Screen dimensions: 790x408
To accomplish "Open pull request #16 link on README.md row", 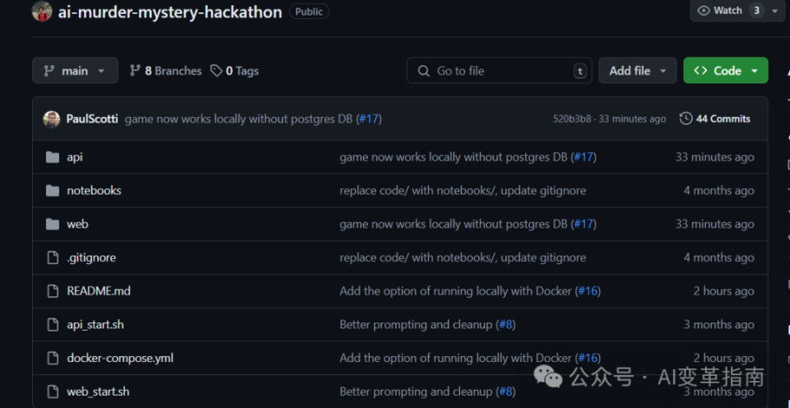I will [x=588, y=291].
